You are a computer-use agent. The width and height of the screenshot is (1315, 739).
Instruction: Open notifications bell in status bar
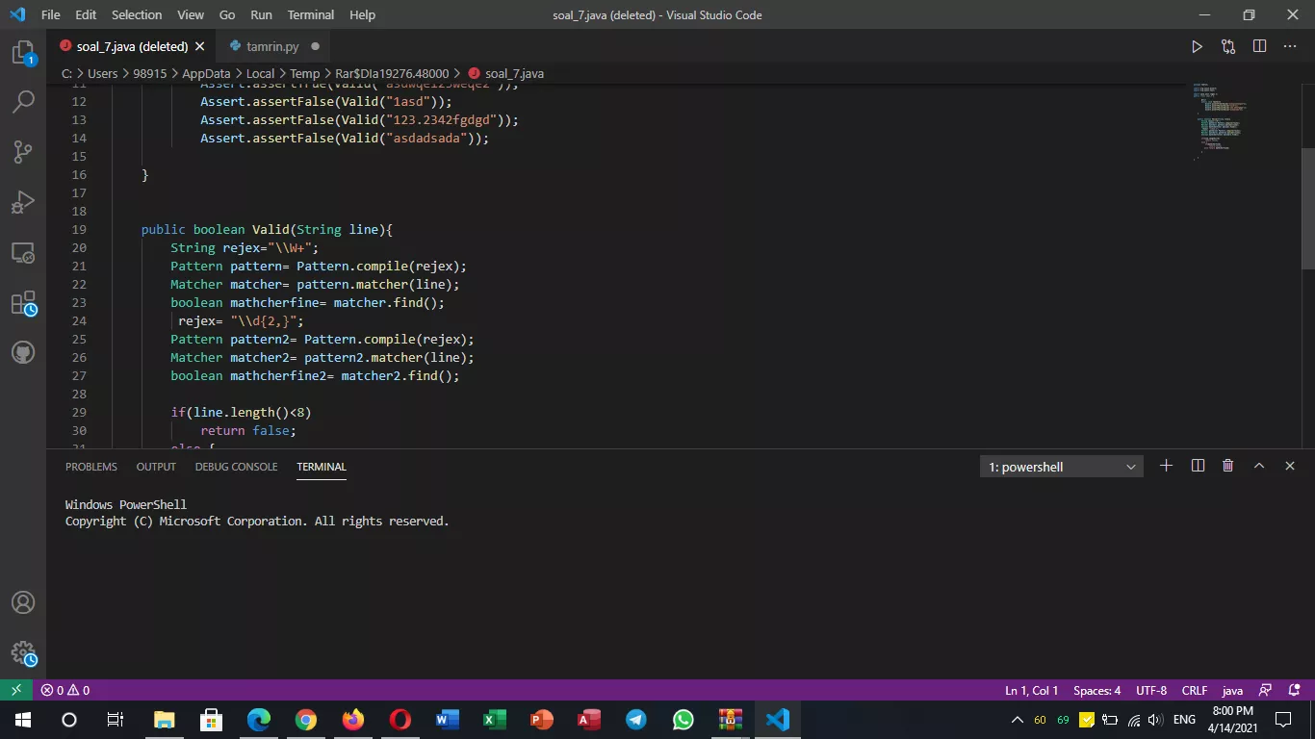coord(1295,690)
